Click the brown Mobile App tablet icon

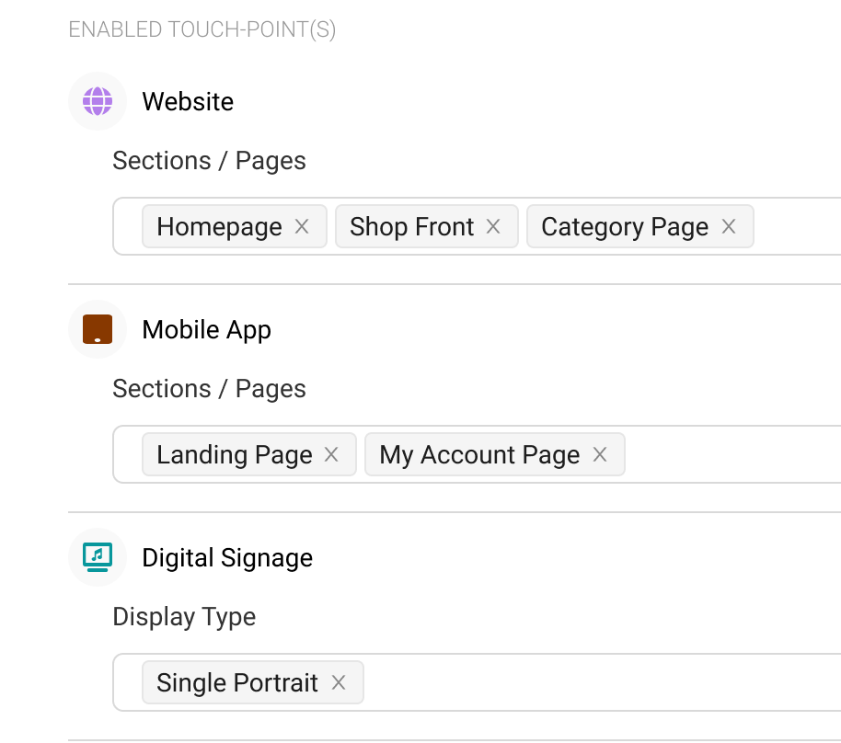[x=98, y=329]
